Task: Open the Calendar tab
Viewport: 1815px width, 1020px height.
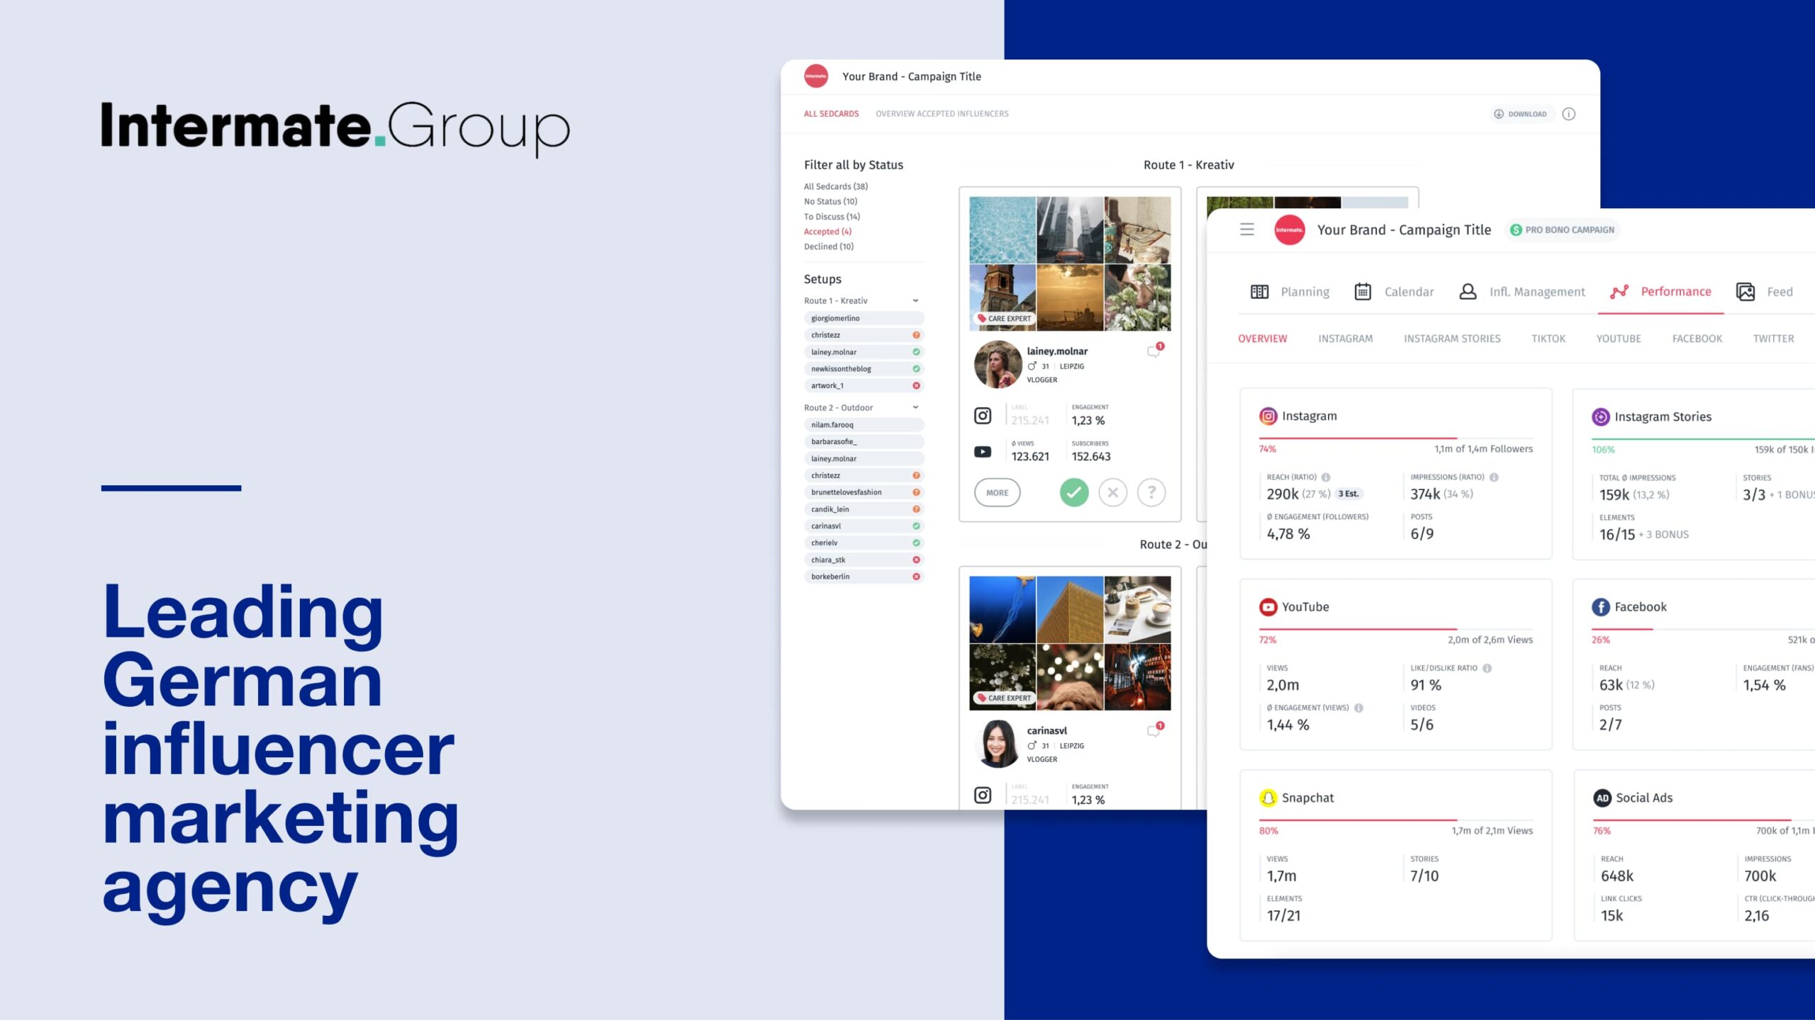Action: click(x=1394, y=292)
